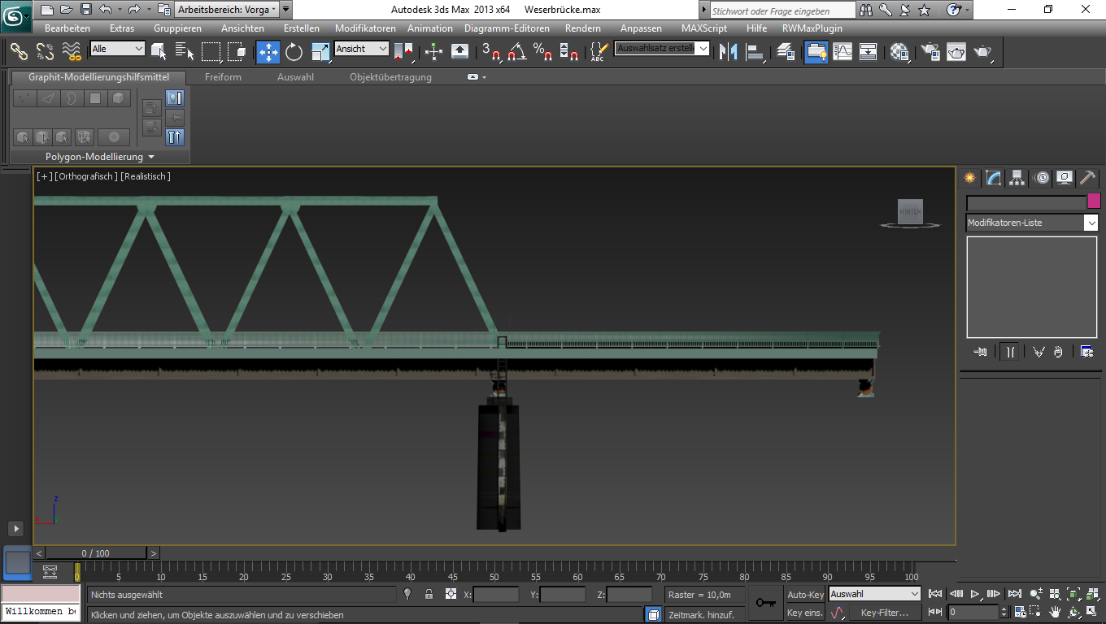Open the Utilities hammer panel
The height and width of the screenshot is (624, 1106).
tap(1087, 178)
